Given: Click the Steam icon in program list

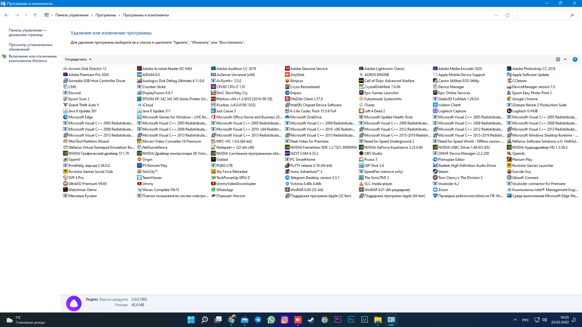Looking at the screenshot, I should pyautogui.click(x=435, y=171).
